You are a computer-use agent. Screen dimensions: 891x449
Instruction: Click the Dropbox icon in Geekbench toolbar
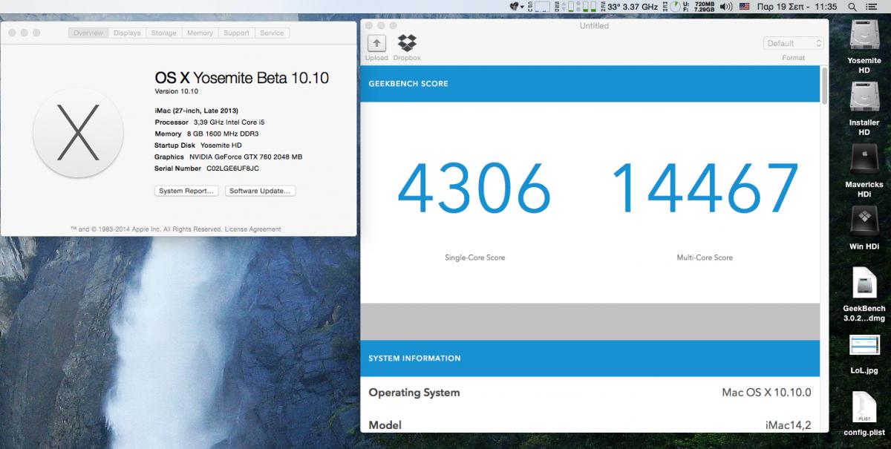pos(407,43)
